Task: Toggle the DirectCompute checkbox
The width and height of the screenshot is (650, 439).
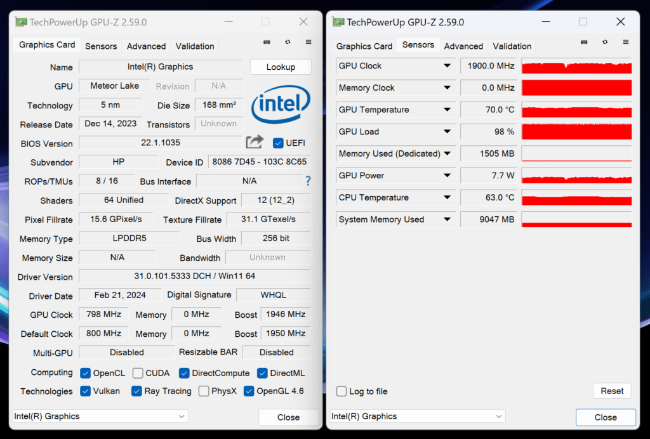Action: pyautogui.click(x=184, y=373)
